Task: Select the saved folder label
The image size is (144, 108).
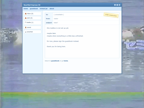Action: (x=29, y=27)
